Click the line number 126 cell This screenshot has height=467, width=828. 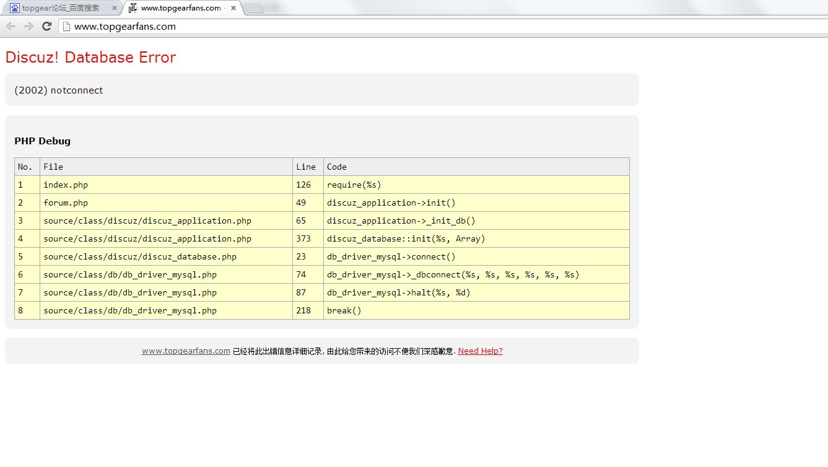point(308,185)
